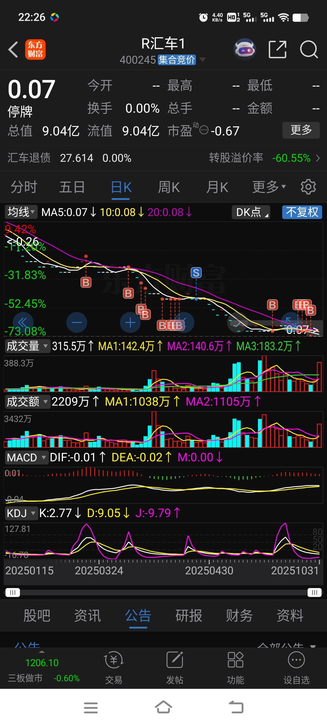Tap the right timeline range handle
The image size is (327, 727).
(314, 592)
